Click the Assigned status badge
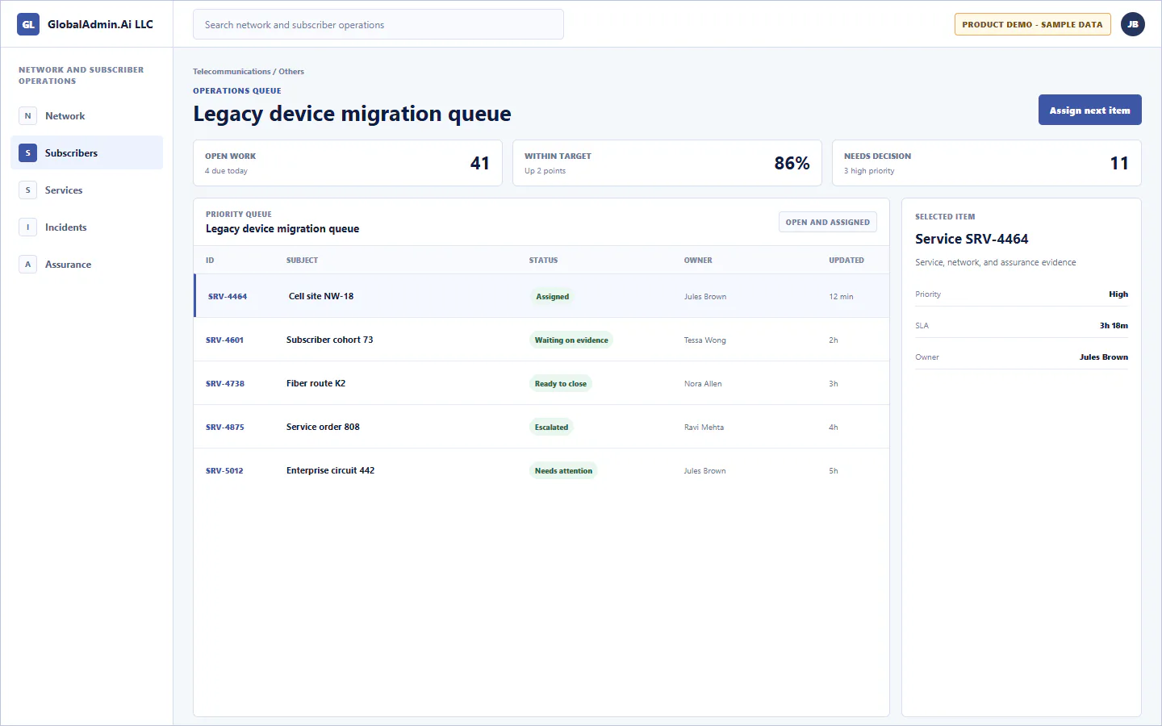1162x726 pixels. 553,297
